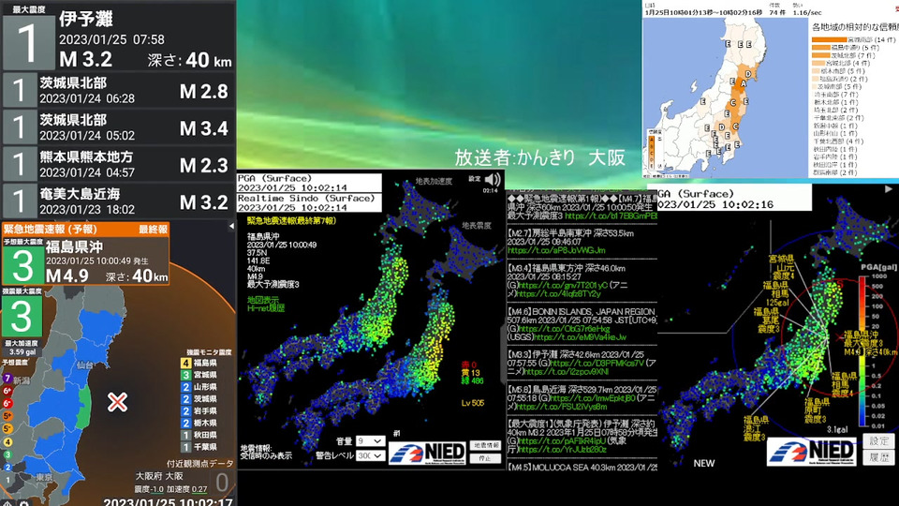Click the 停止 stop button
The height and width of the screenshot is (506, 899).
click(485, 458)
